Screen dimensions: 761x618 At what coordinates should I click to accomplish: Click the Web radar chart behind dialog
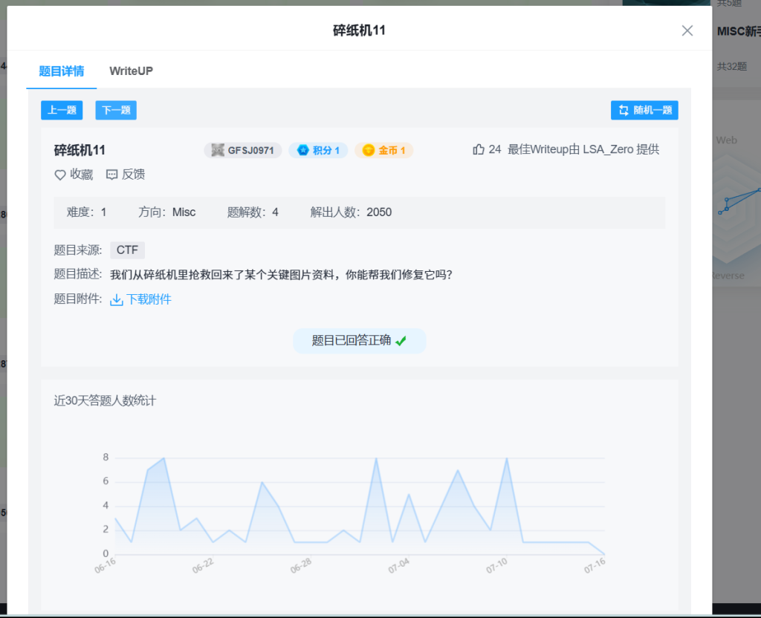tap(726, 140)
